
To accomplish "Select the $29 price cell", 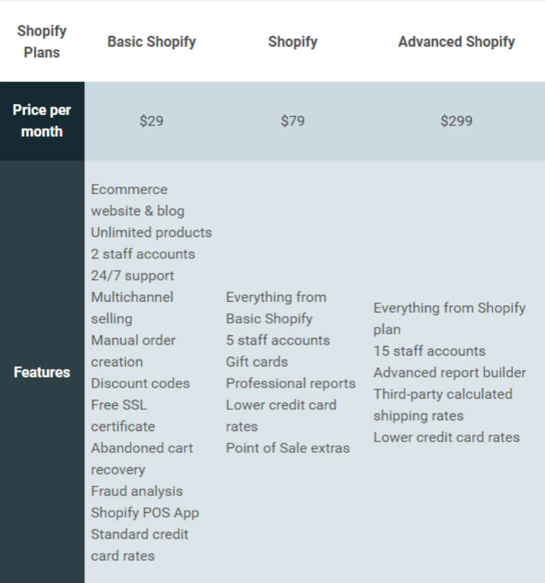I will coord(151,121).
